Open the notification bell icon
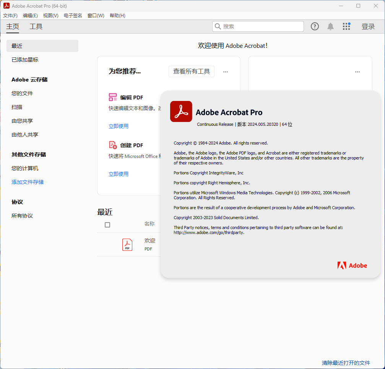This screenshot has height=369, width=385. (330, 26)
